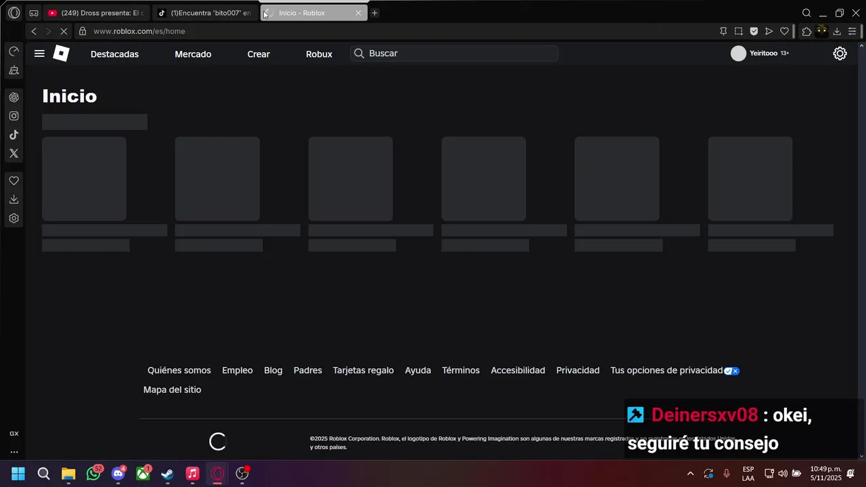Open downloads in the sidebar

click(14, 200)
